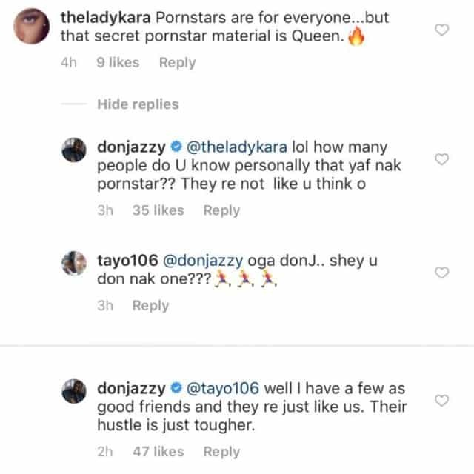Reply to tayo106's comment
474x474 pixels.
point(150,305)
